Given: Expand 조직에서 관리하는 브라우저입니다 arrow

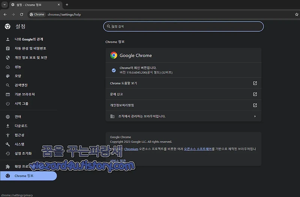Looking at the screenshot, I should (255, 116).
